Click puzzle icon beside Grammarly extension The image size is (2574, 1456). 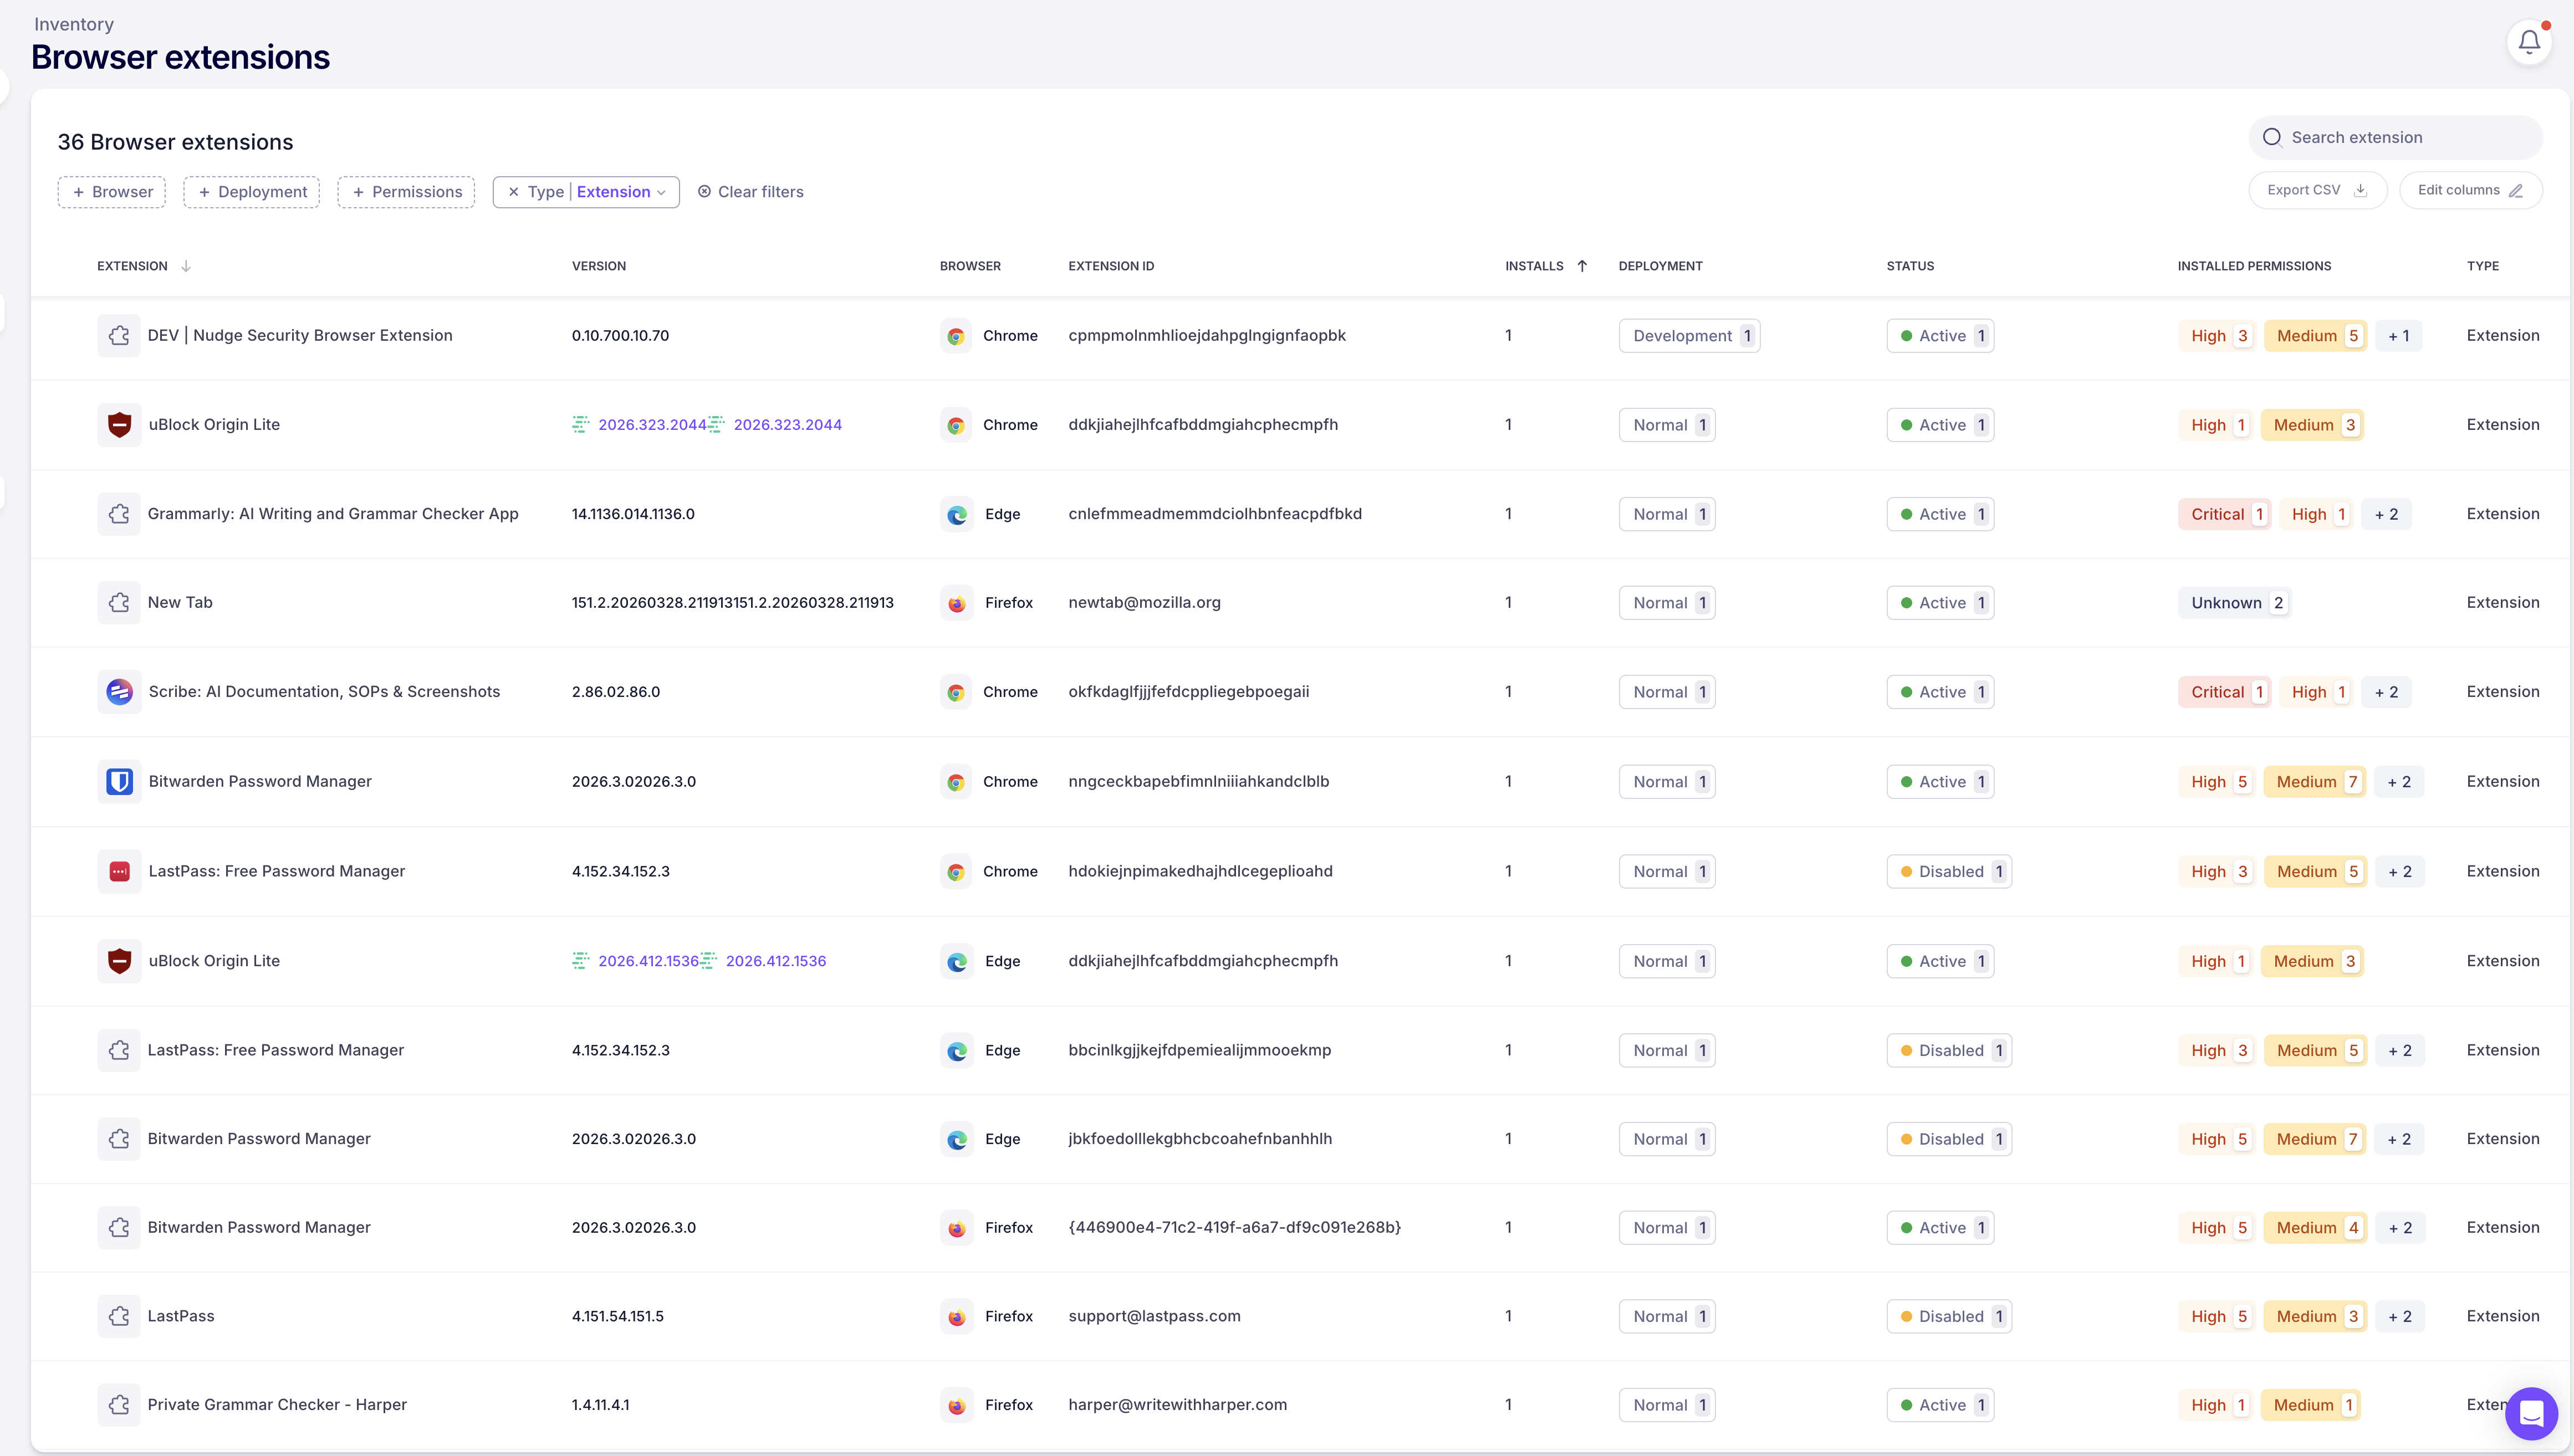click(x=119, y=514)
